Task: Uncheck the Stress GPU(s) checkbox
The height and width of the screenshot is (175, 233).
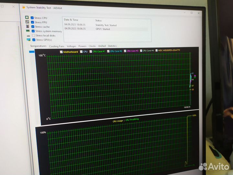Action: coord(34,40)
